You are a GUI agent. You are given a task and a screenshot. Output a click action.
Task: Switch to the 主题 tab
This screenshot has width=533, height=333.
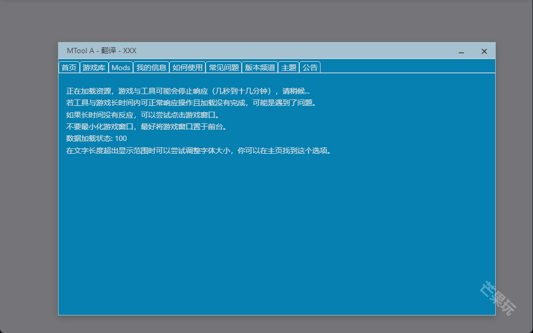coord(289,67)
